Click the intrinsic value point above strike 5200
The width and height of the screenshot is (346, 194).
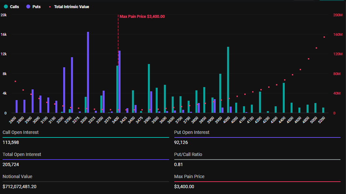click(324, 37)
